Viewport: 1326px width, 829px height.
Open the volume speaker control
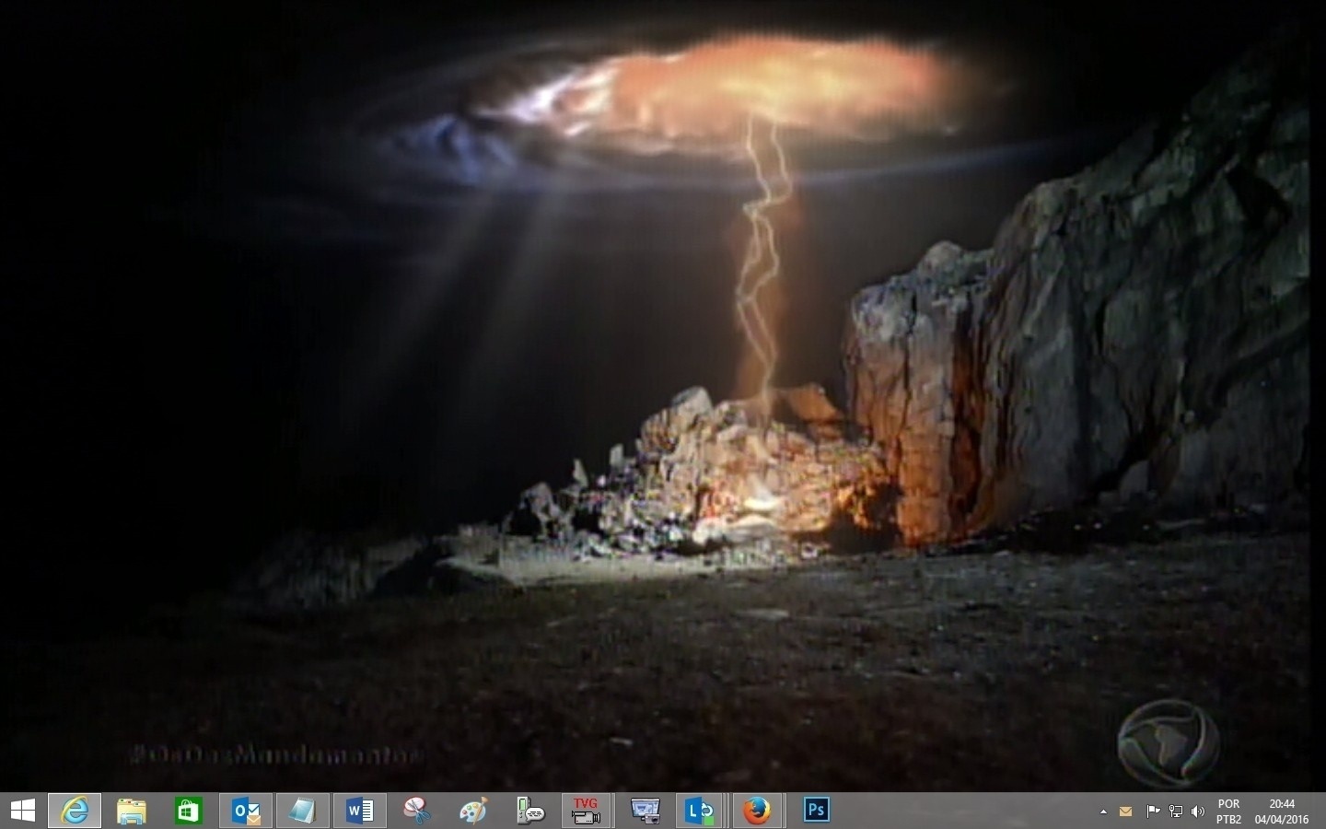pyautogui.click(x=1198, y=811)
